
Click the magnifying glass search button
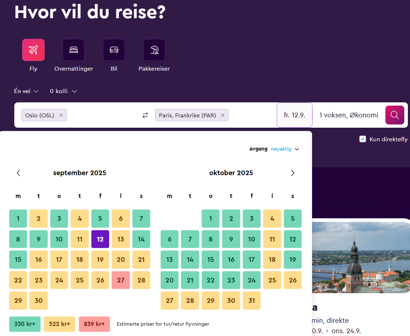(395, 115)
